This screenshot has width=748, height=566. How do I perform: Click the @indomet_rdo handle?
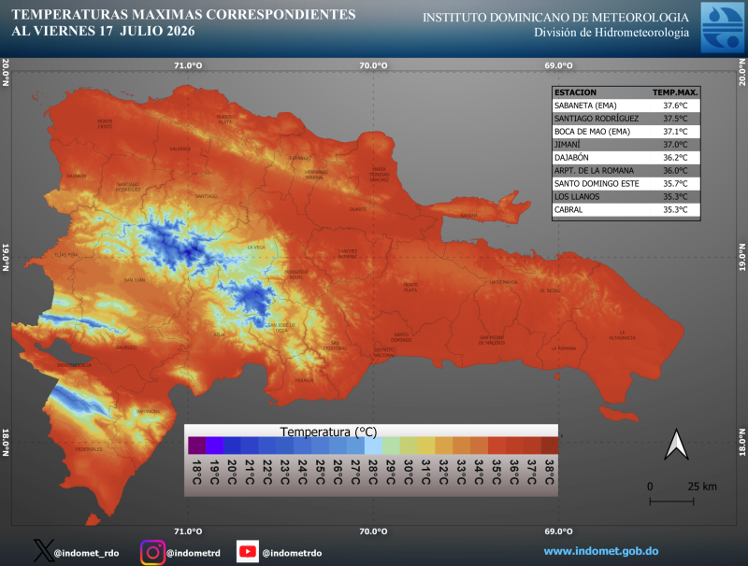tap(86, 553)
